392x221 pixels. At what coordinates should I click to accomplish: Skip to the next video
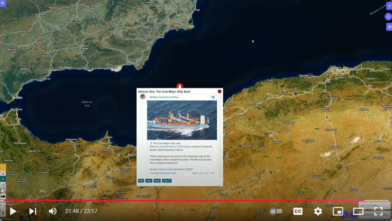point(33,211)
